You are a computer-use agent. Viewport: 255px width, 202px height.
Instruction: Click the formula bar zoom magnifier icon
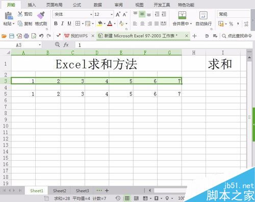point(57,45)
